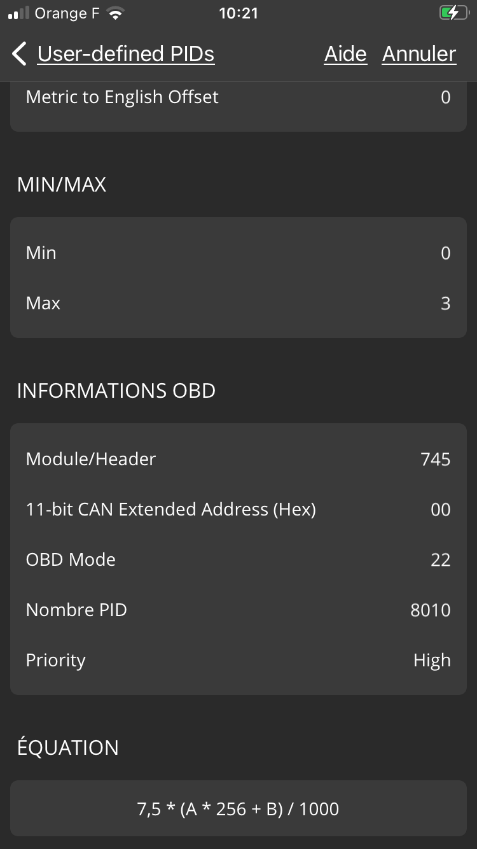The width and height of the screenshot is (477, 849).
Task: Change the OBD Mode value 22
Action: coord(238,560)
